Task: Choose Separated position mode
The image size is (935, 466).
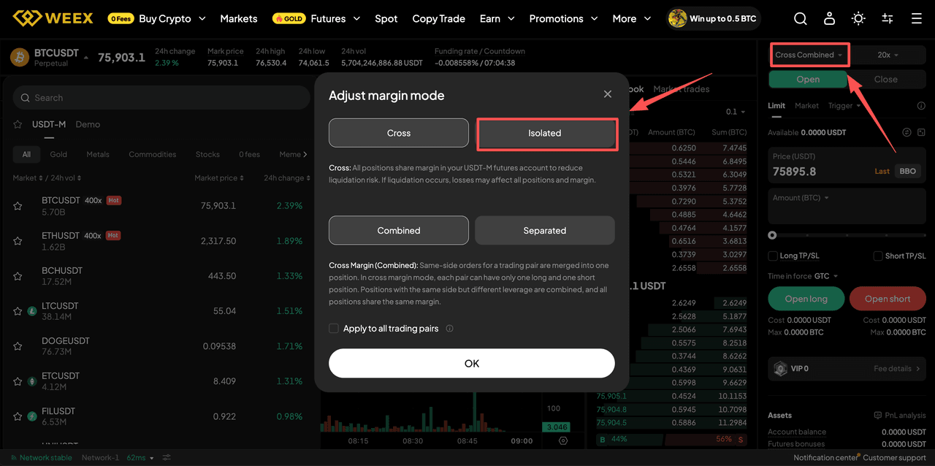Action: [545, 230]
